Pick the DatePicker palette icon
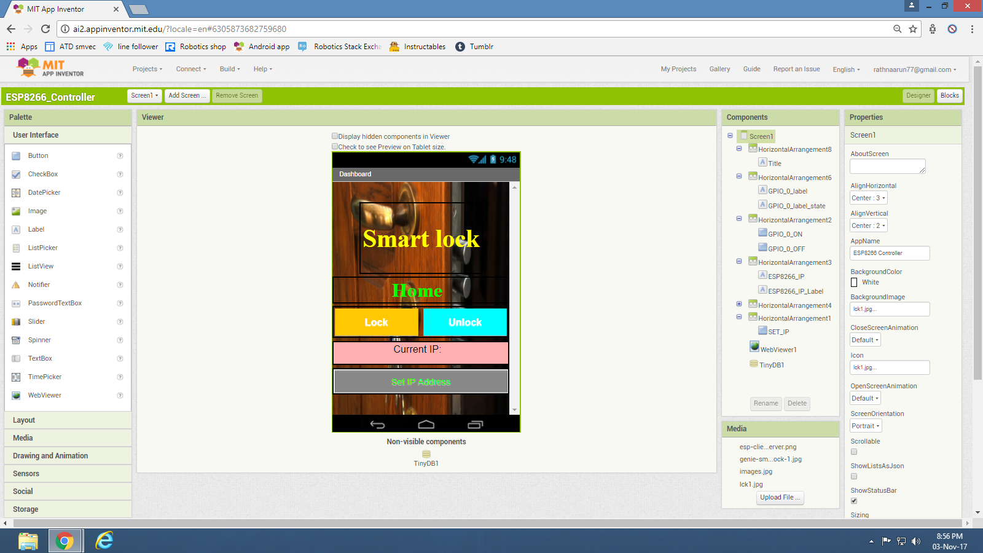 [x=16, y=193]
